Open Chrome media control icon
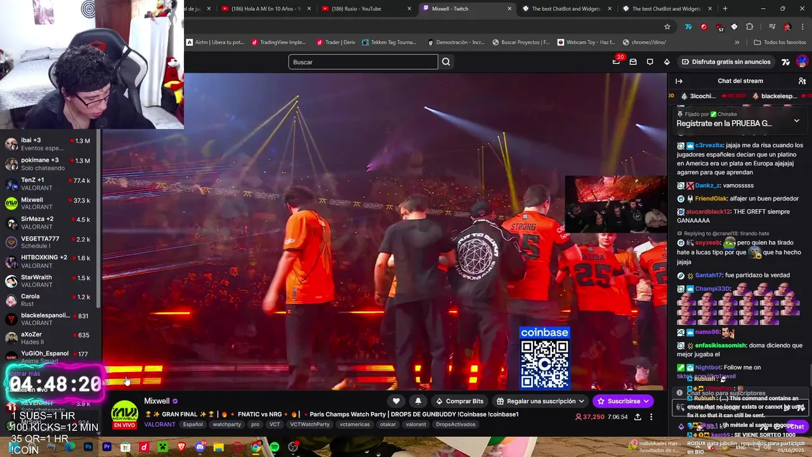The width and height of the screenshot is (812, 457). [x=772, y=27]
